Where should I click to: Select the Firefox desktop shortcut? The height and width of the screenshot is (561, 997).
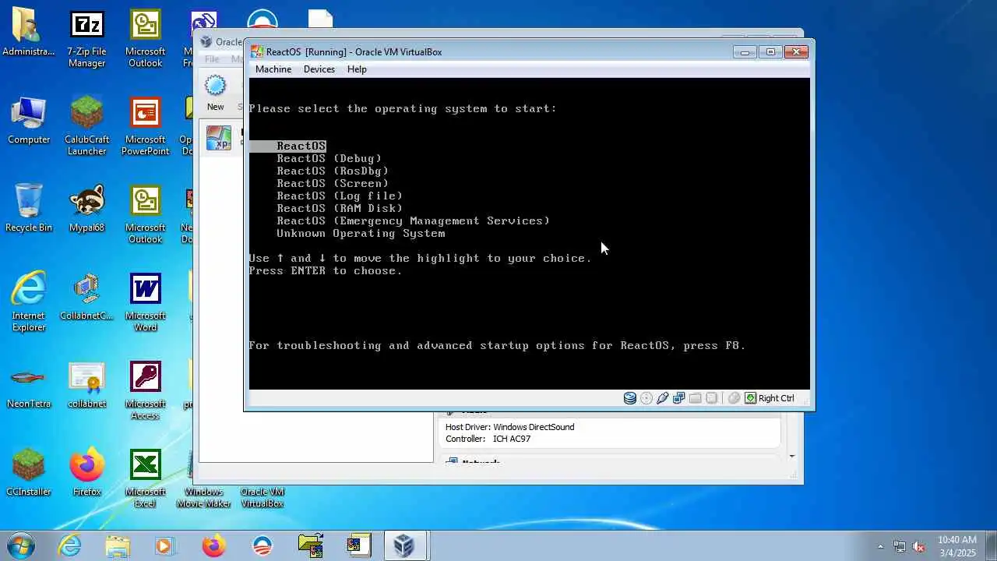pyautogui.click(x=86, y=473)
